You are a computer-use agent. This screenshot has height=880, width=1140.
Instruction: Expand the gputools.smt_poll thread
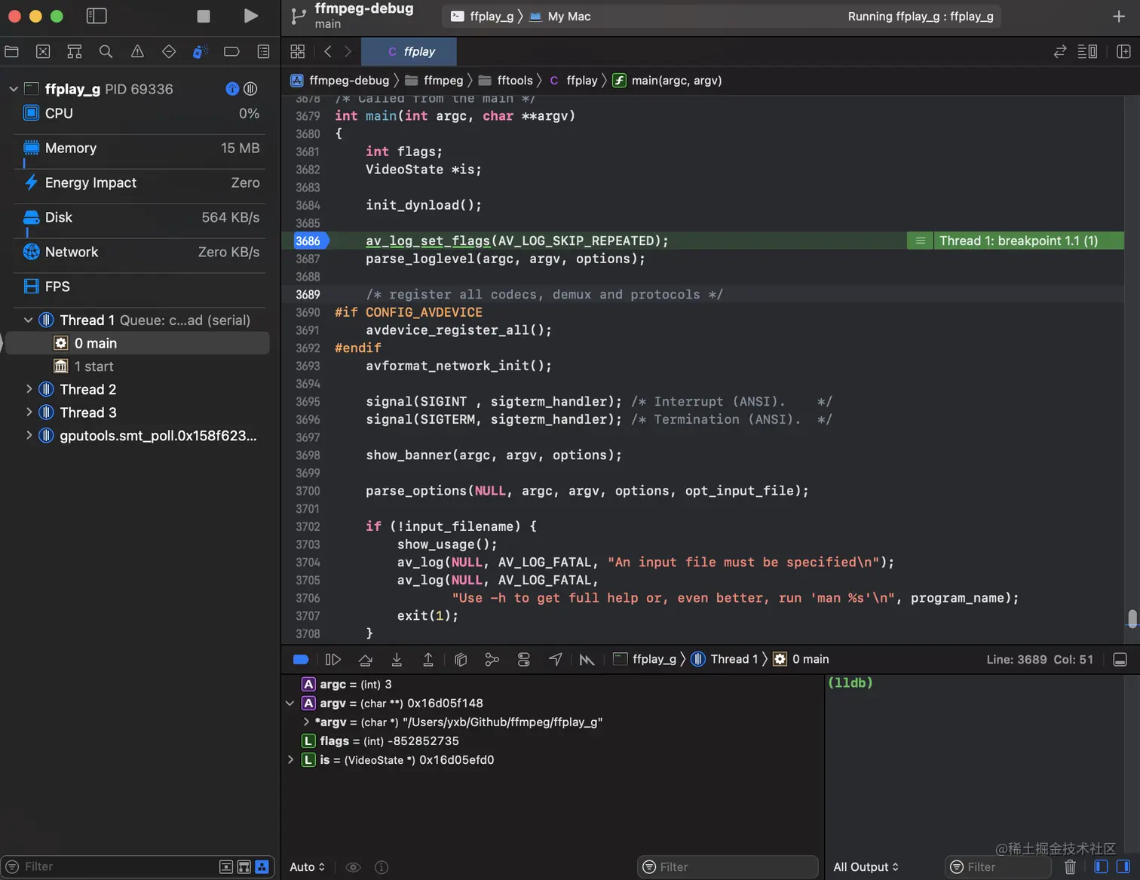(x=29, y=435)
